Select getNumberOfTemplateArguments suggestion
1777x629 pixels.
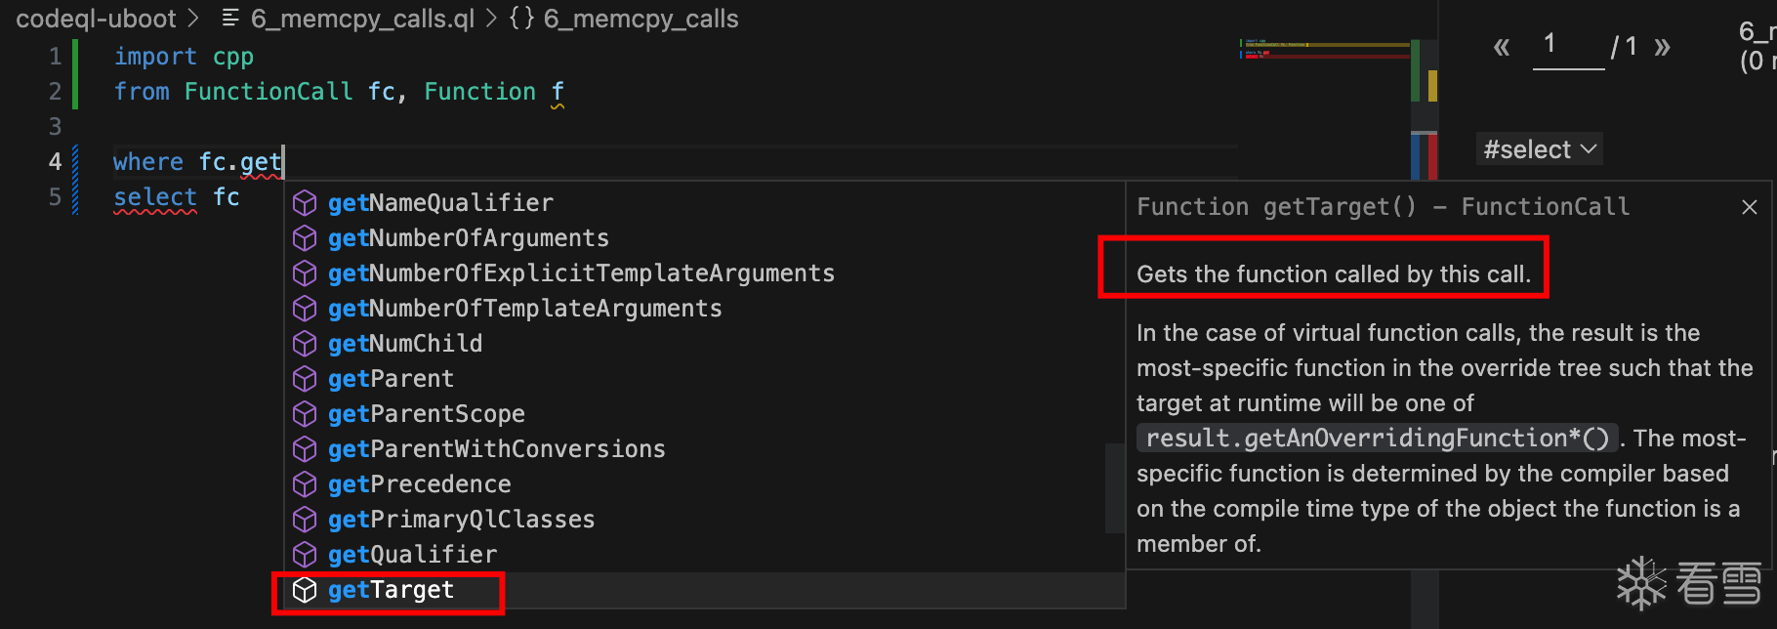tap(524, 309)
